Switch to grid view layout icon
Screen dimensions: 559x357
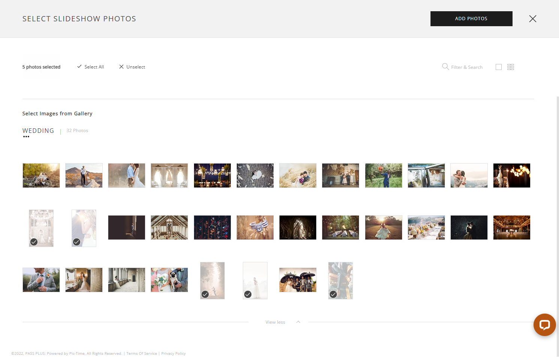coord(511,67)
